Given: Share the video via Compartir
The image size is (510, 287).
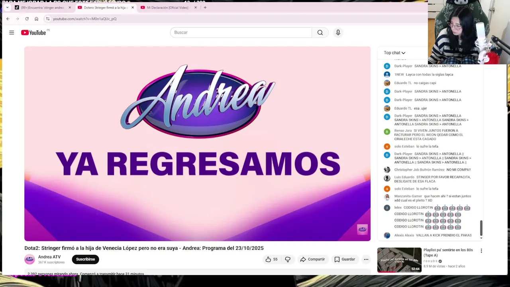Looking at the screenshot, I should [x=312, y=259].
